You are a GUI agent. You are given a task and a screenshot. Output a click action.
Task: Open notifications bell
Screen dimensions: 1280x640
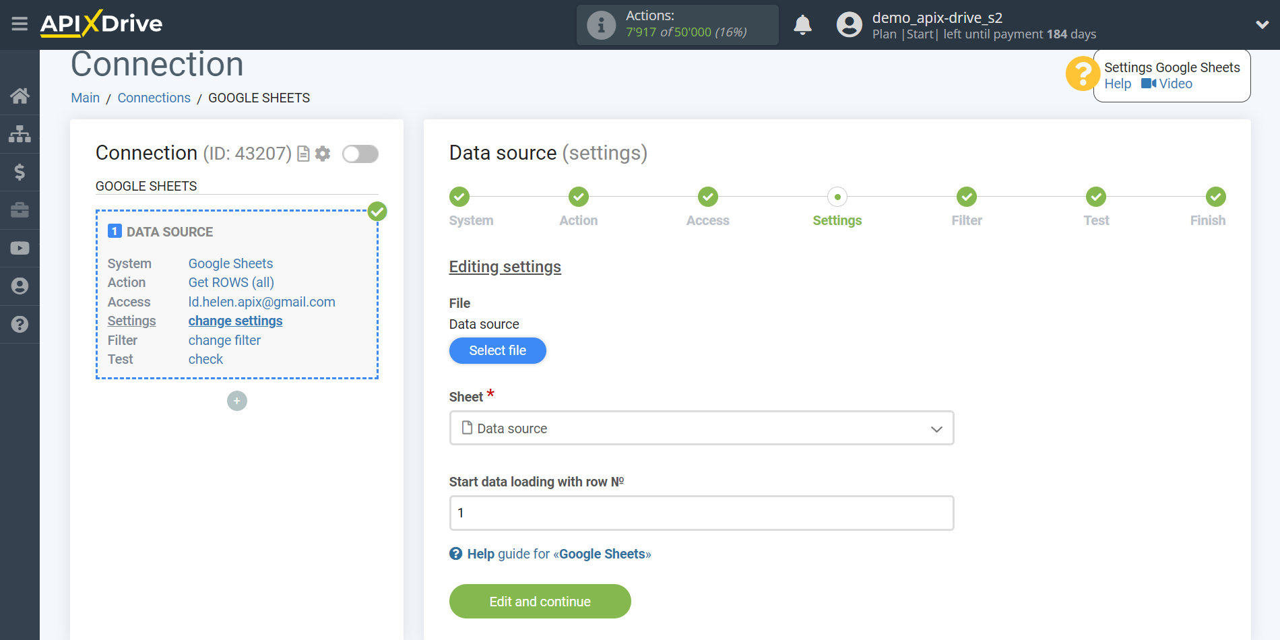pyautogui.click(x=802, y=25)
